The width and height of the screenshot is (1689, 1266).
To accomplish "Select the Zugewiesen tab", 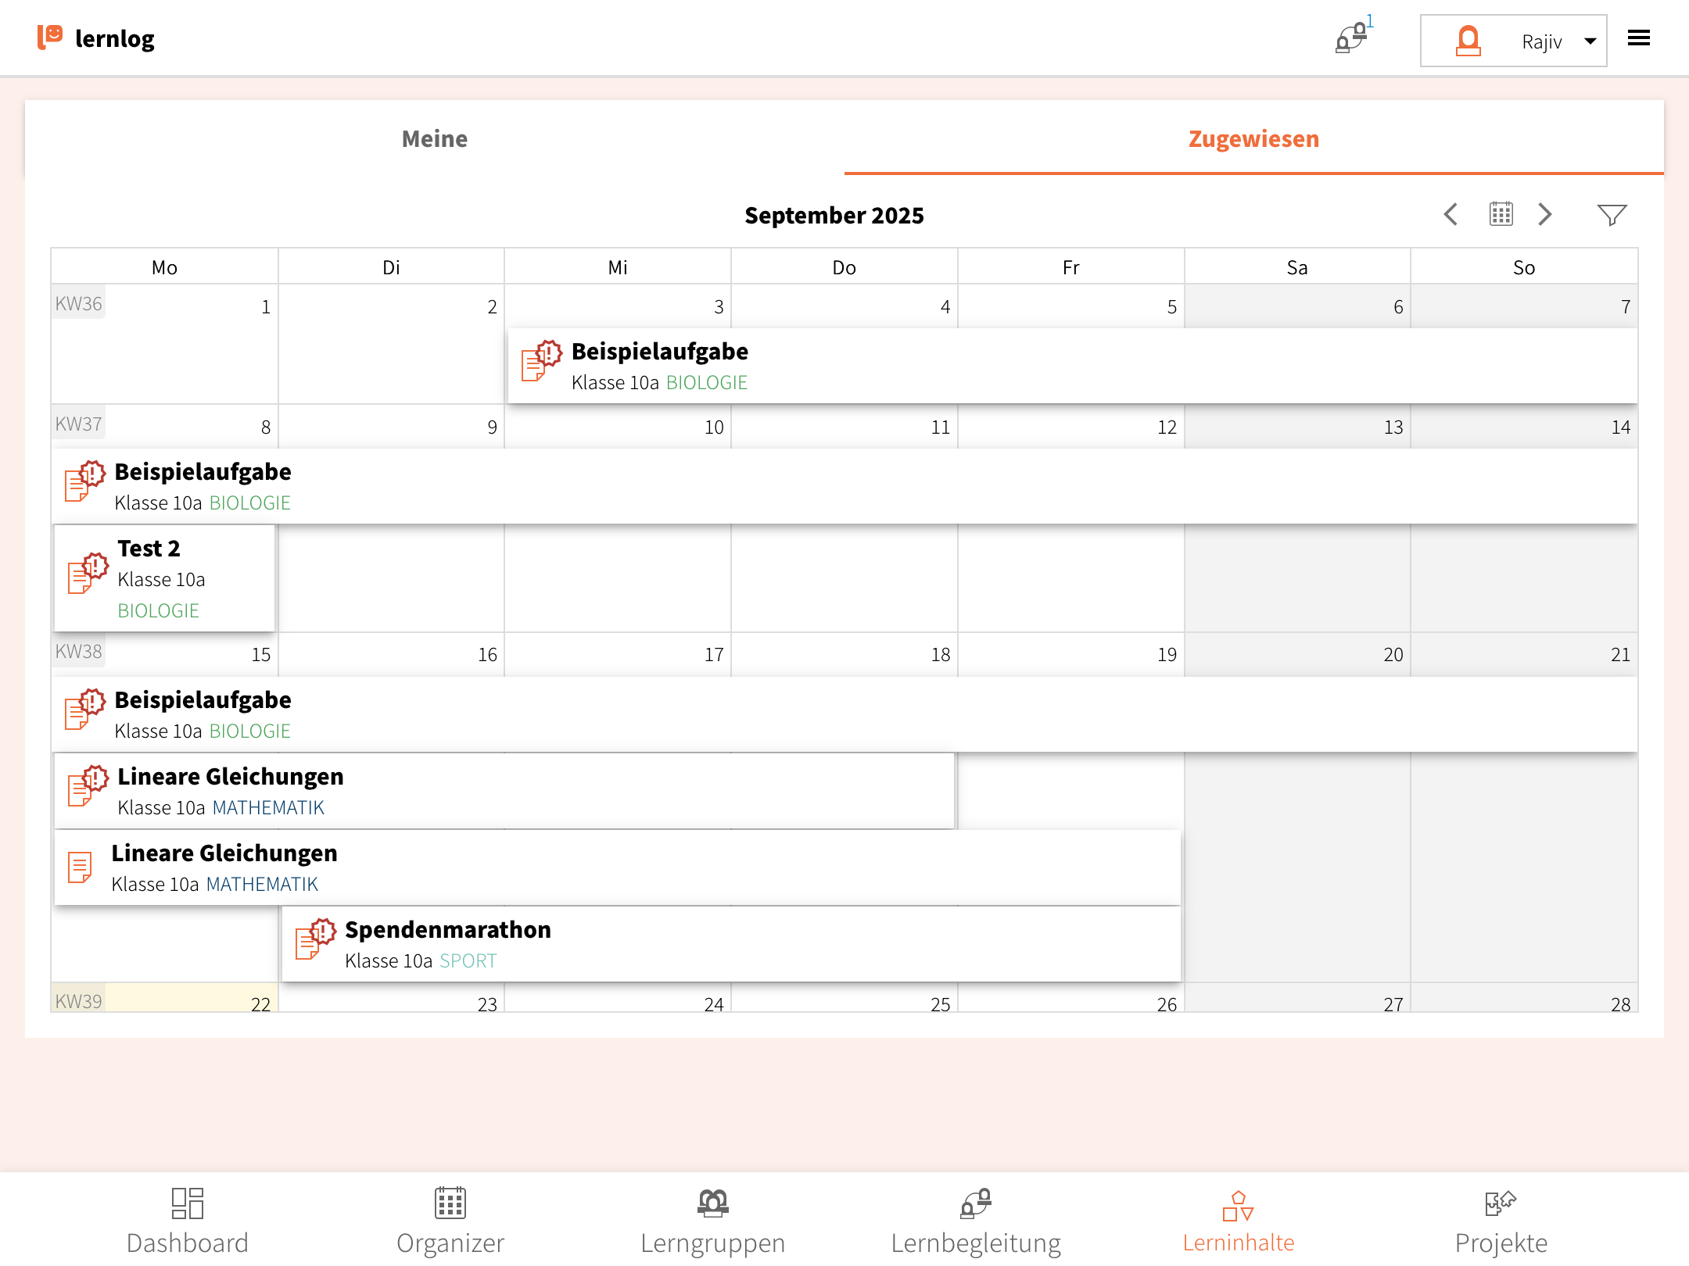I will tap(1253, 139).
